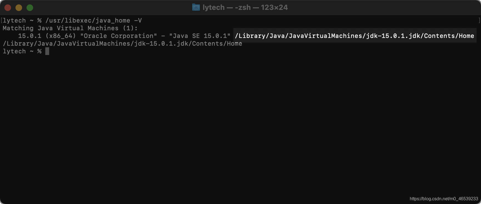Image resolution: width=481 pixels, height=204 pixels.
Task: Click the last 'lytech ~ %' prompt
Action: 22,51
